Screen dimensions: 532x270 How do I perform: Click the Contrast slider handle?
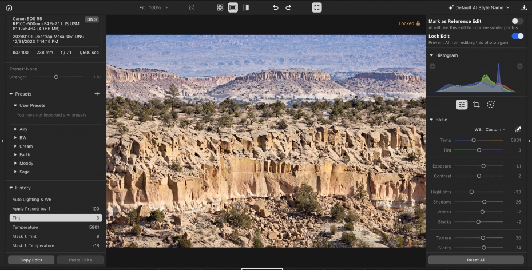[479, 176]
